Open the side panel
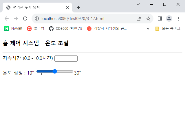The width and height of the screenshot is (185, 135). 160,19
